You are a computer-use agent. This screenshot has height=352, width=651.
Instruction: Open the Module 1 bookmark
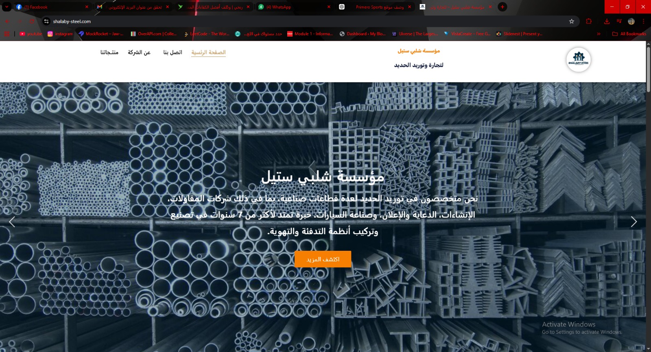[310, 34]
